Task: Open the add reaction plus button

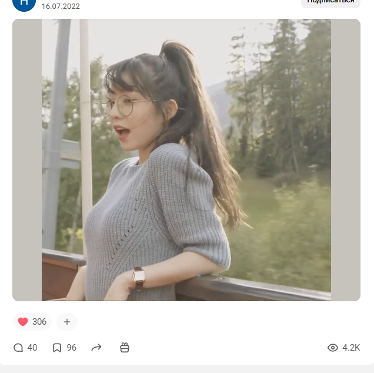Action: tap(67, 322)
